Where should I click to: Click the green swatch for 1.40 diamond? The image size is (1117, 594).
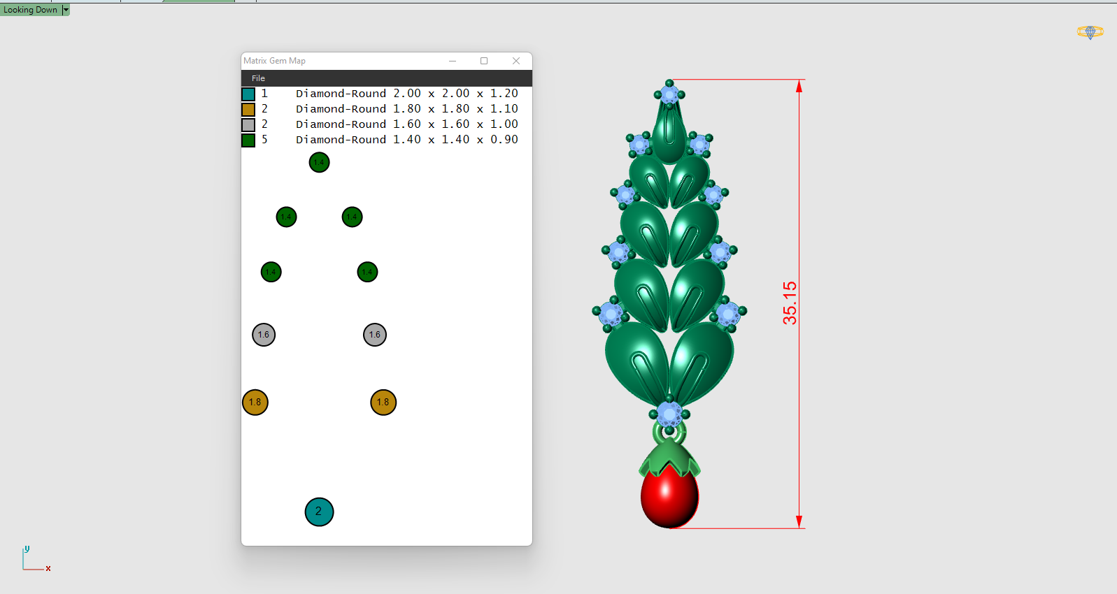click(x=248, y=140)
